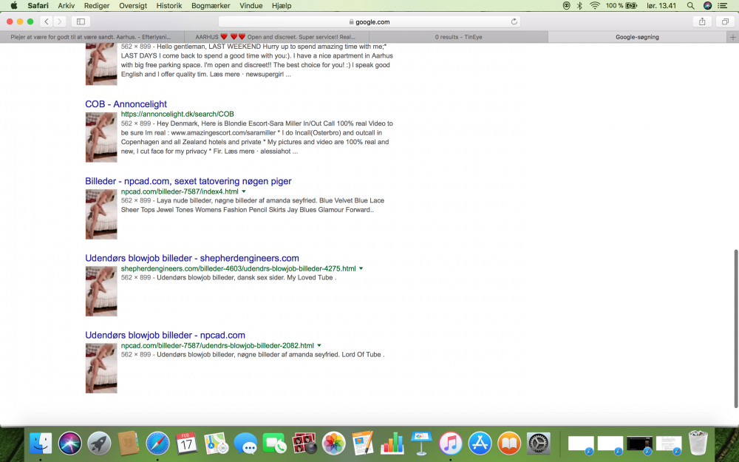The width and height of the screenshot is (739, 462).
Task: Reload the google.com page
Action: point(514,21)
